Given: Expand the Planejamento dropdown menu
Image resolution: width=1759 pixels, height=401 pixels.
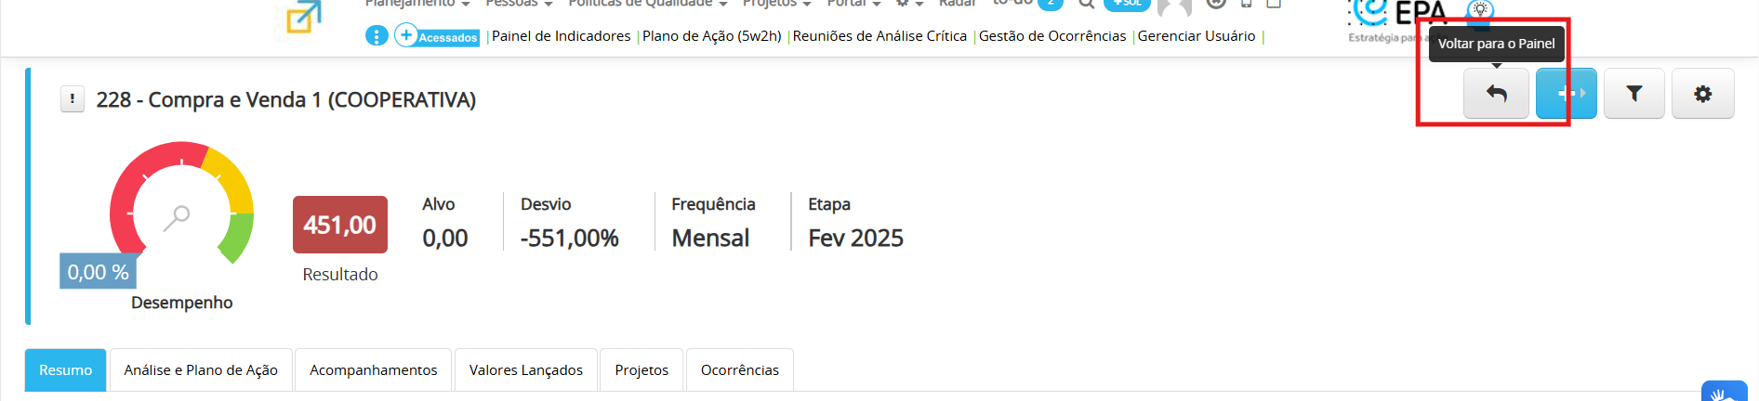Looking at the screenshot, I should (x=417, y=4).
